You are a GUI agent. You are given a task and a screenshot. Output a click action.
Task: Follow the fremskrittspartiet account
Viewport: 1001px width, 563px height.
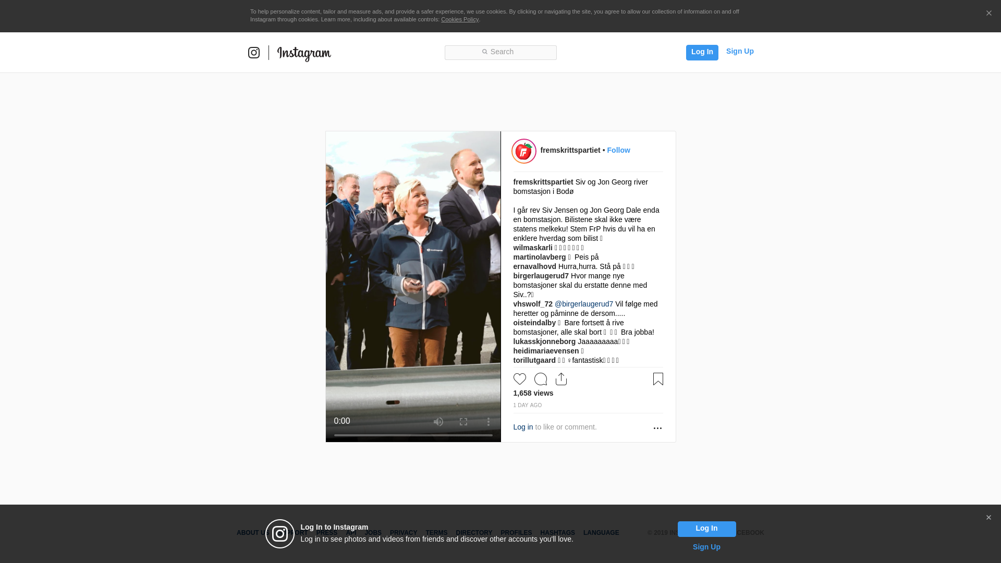618,150
